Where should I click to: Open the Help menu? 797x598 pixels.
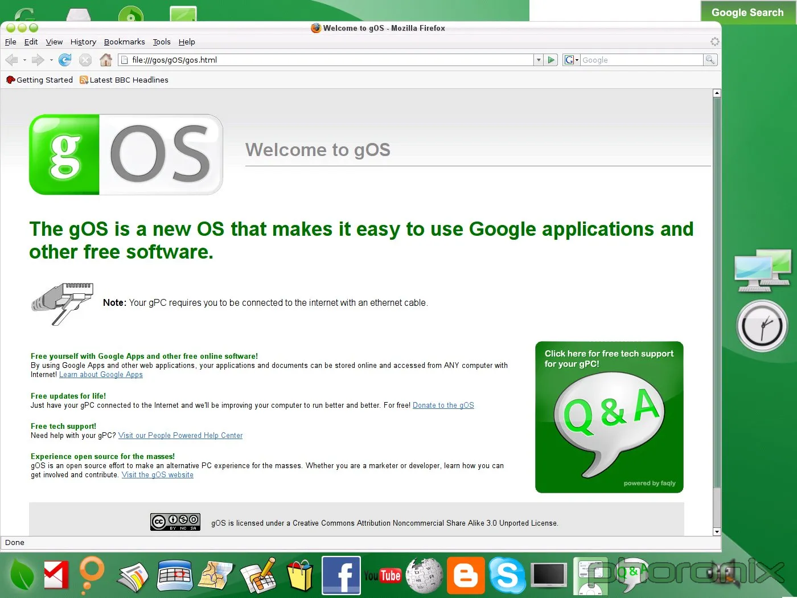(x=187, y=42)
